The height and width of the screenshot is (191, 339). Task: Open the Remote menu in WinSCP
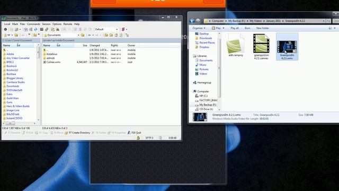pyautogui.click(x=68, y=24)
